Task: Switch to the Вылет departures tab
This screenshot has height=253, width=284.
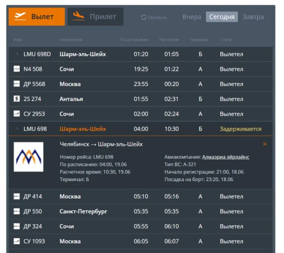Action: 37,17
